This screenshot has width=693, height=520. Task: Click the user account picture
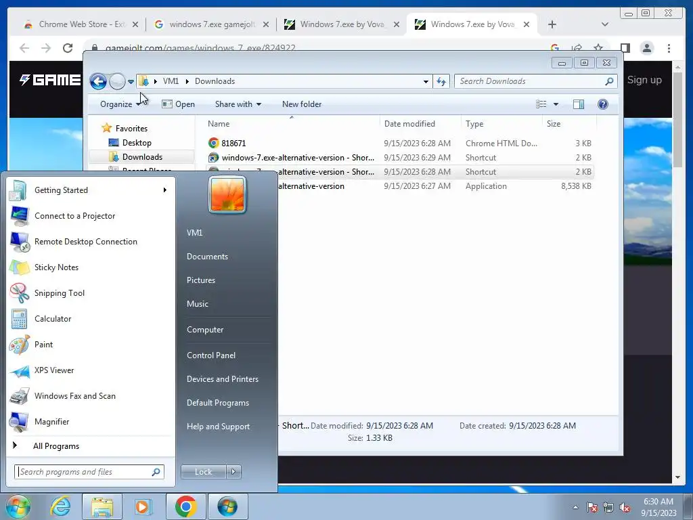227,194
